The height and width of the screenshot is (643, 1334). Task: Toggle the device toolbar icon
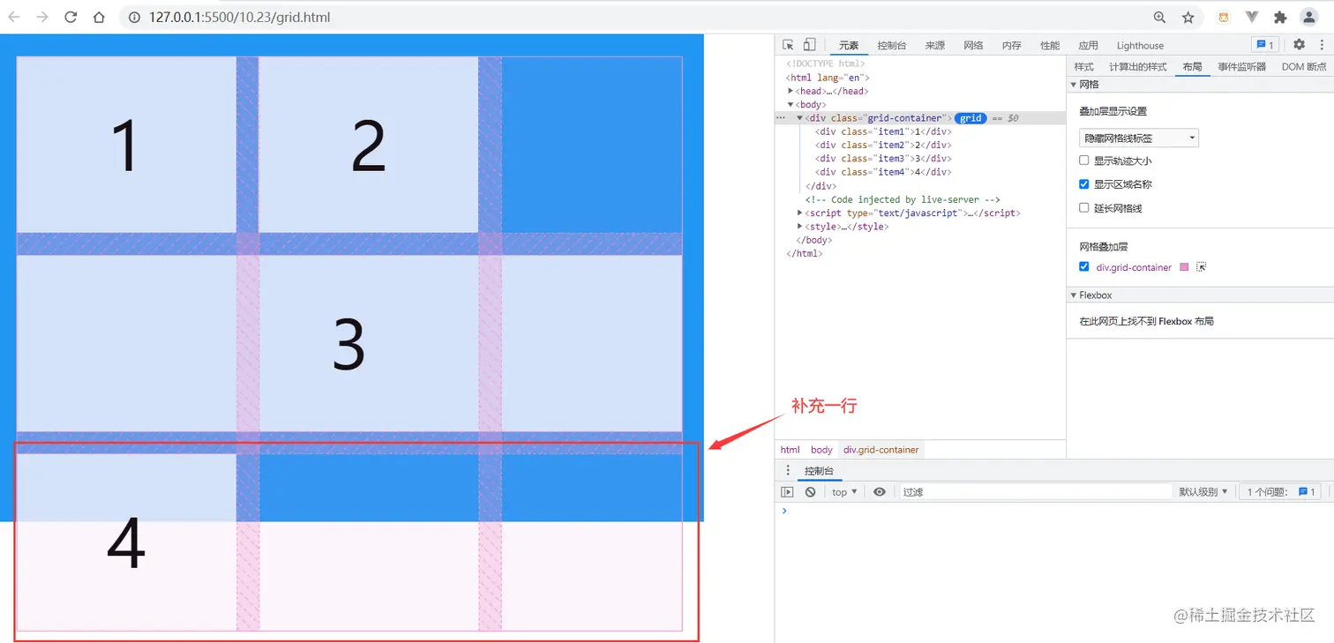pyautogui.click(x=809, y=45)
